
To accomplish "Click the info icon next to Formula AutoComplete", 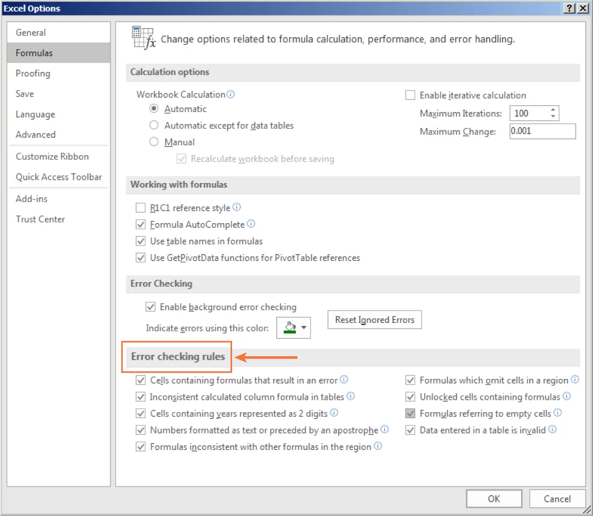I will (x=251, y=224).
